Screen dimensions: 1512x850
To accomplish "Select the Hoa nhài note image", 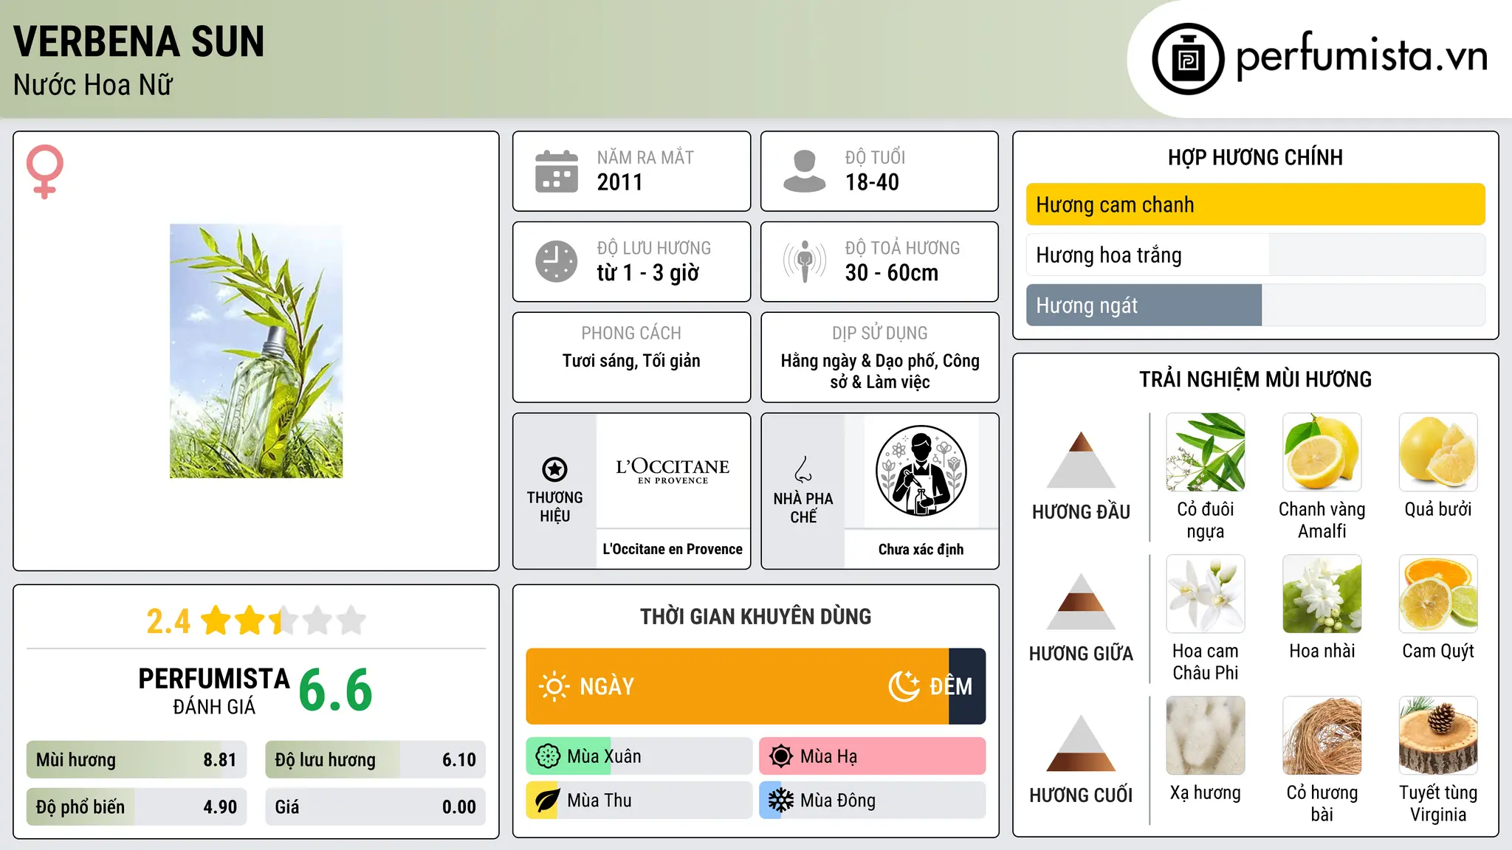I will coord(1322,594).
